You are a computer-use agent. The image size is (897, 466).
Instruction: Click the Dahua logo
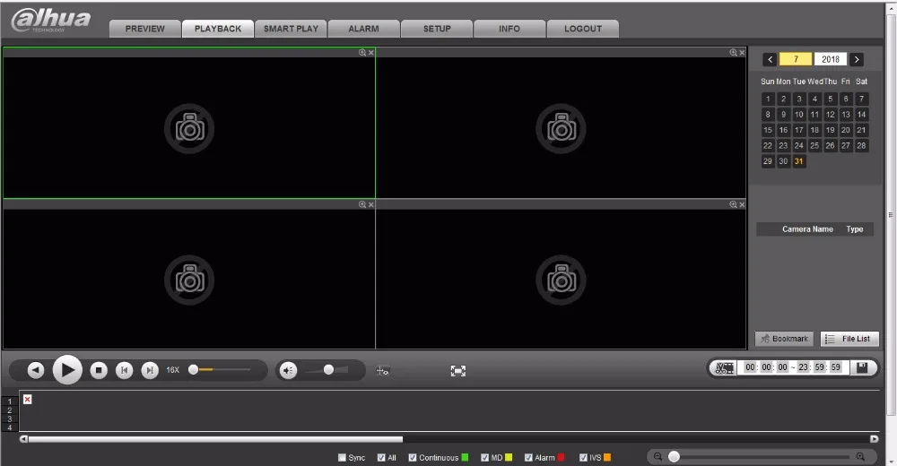click(x=51, y=20)
